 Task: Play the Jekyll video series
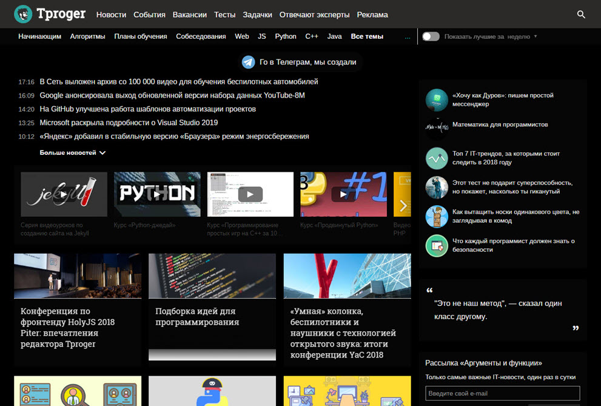point(64,194)
